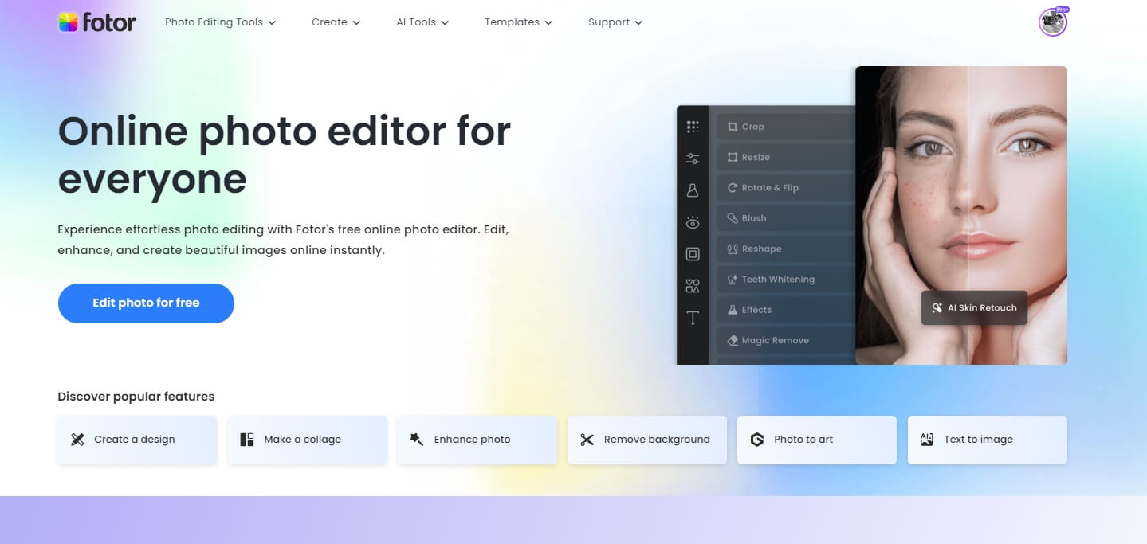Select the elements shapes icon in sidebar
Screen dimensions: 1147x544
[692, 286]
